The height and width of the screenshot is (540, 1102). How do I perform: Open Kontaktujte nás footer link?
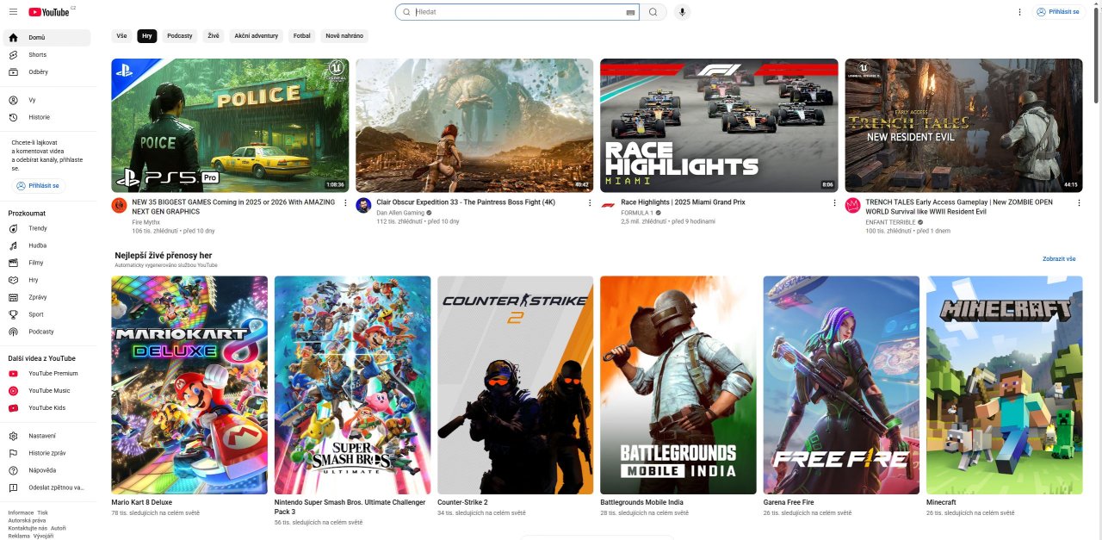[28, 528]
